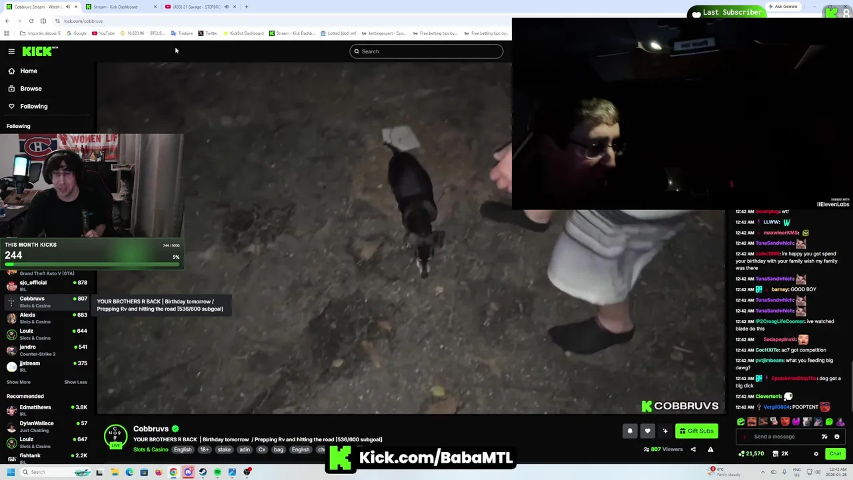Screen dimensions: 853x480
Task: Open the emote picker in chat
Action: point(837,437)
